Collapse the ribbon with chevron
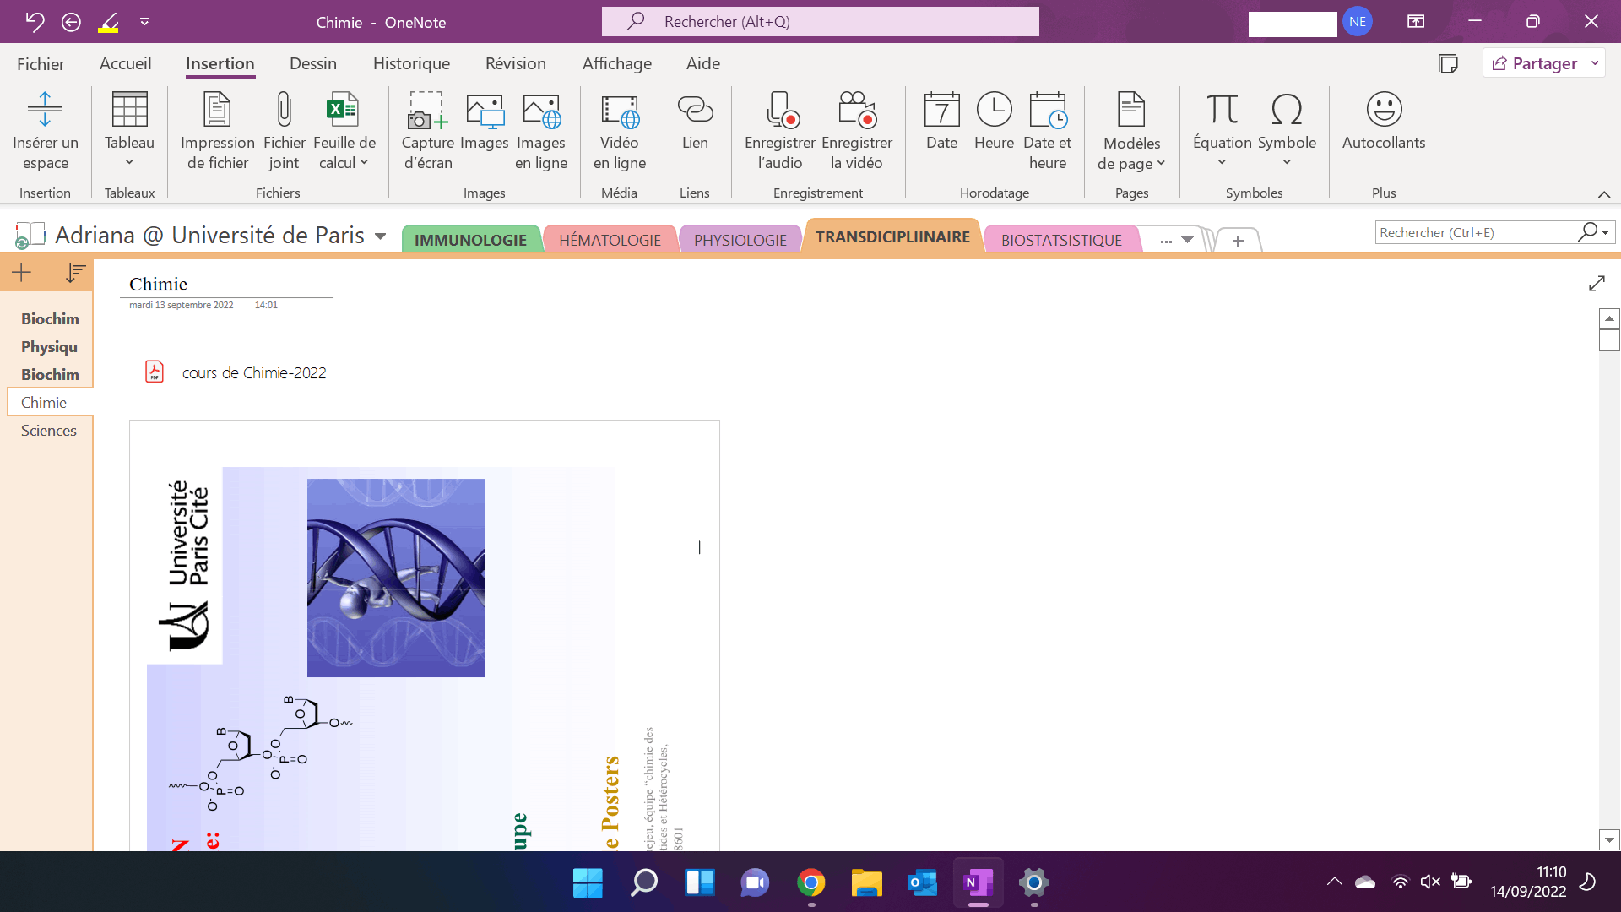The height and width of the screenshot is (912, 1621). pos(1603,195)
